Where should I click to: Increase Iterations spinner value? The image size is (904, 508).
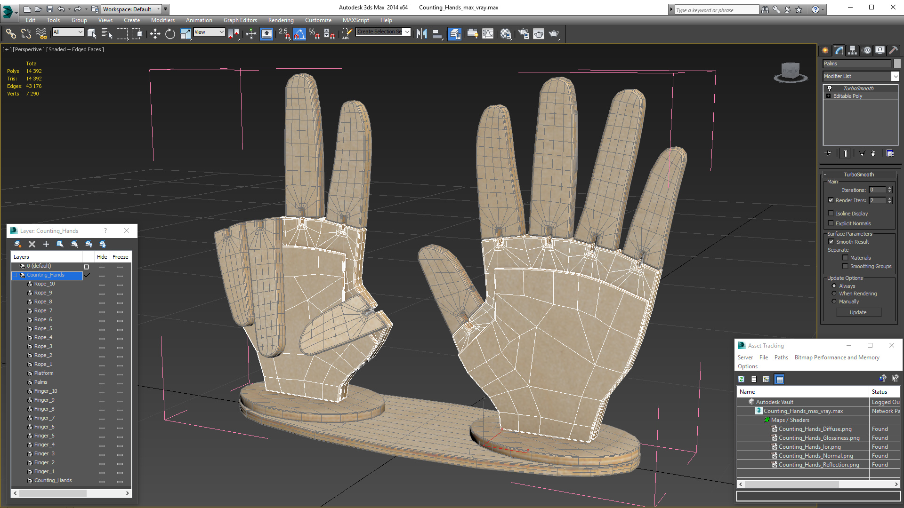889,188
